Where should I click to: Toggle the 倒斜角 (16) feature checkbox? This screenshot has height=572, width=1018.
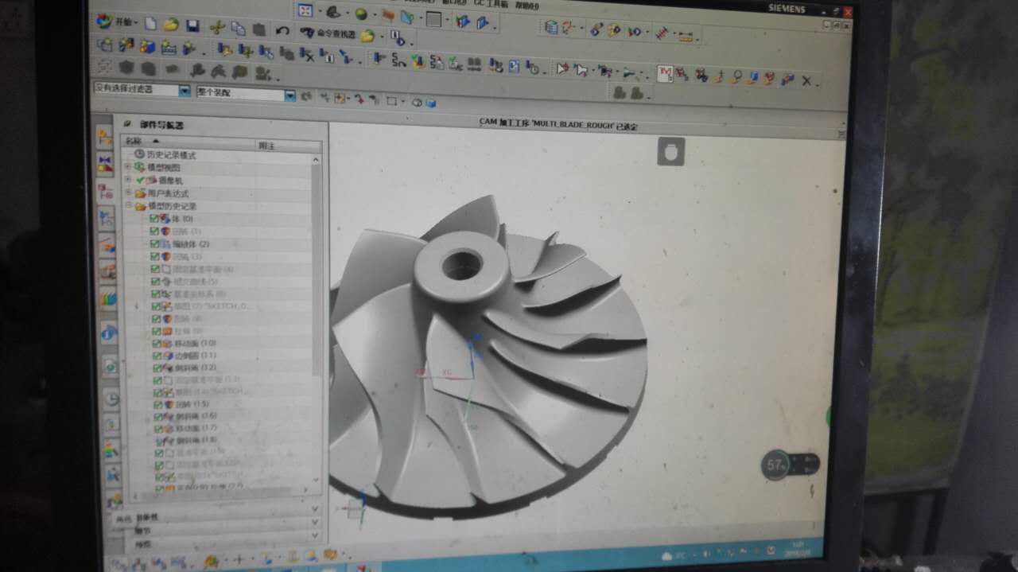tap(158, 417)
